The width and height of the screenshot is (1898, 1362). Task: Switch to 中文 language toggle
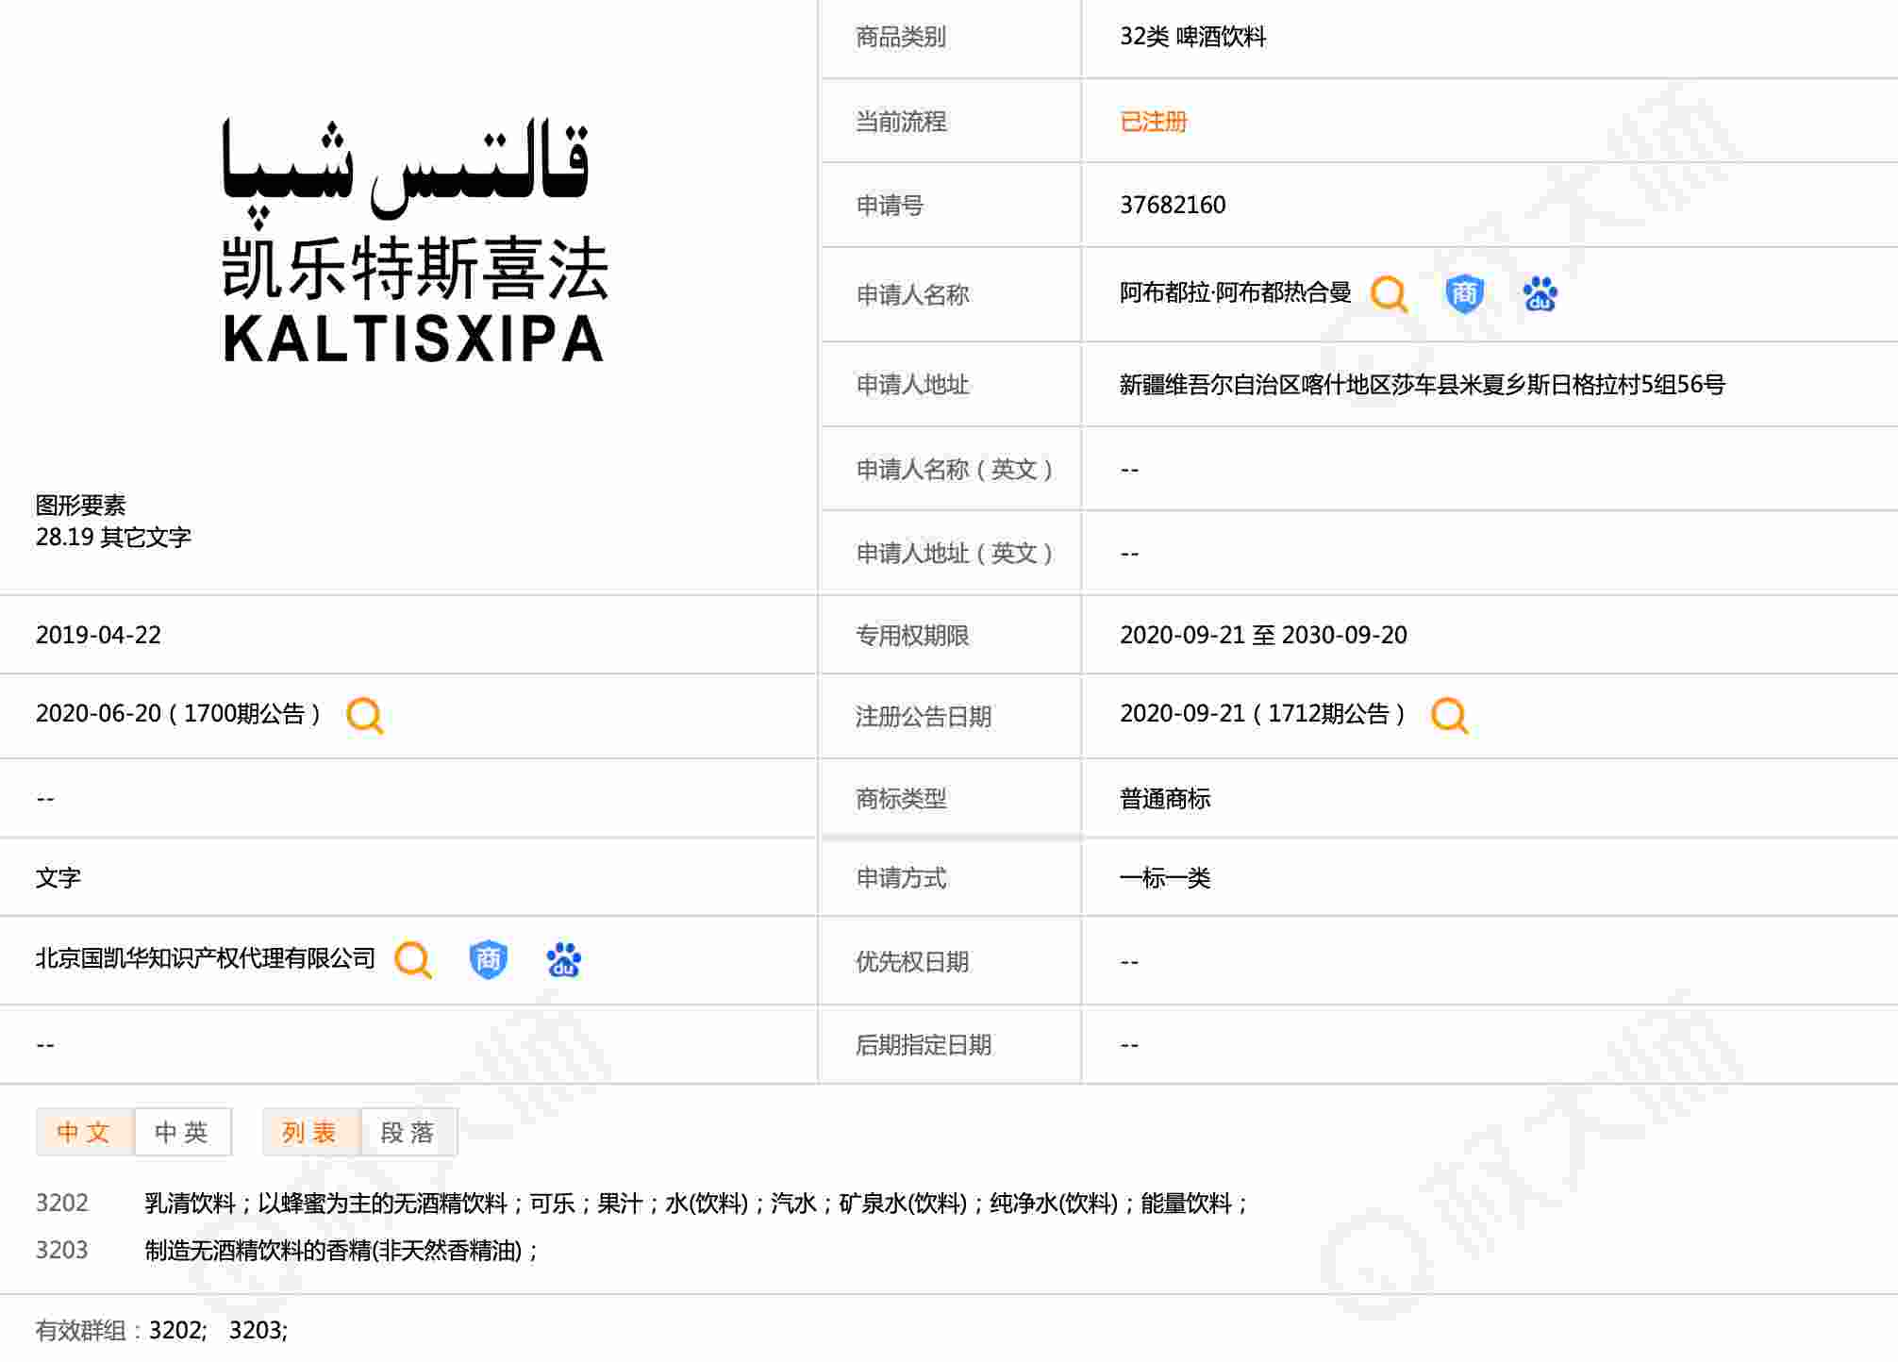click(85, 1132)
